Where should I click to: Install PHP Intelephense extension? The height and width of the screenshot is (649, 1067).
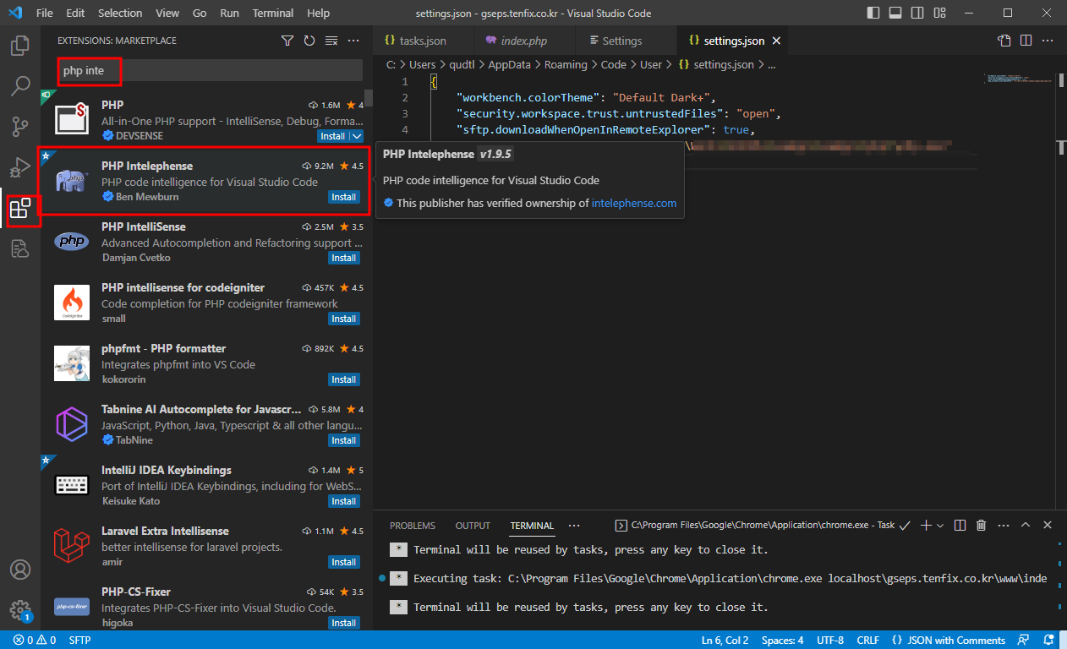click(x=343, y=197)
